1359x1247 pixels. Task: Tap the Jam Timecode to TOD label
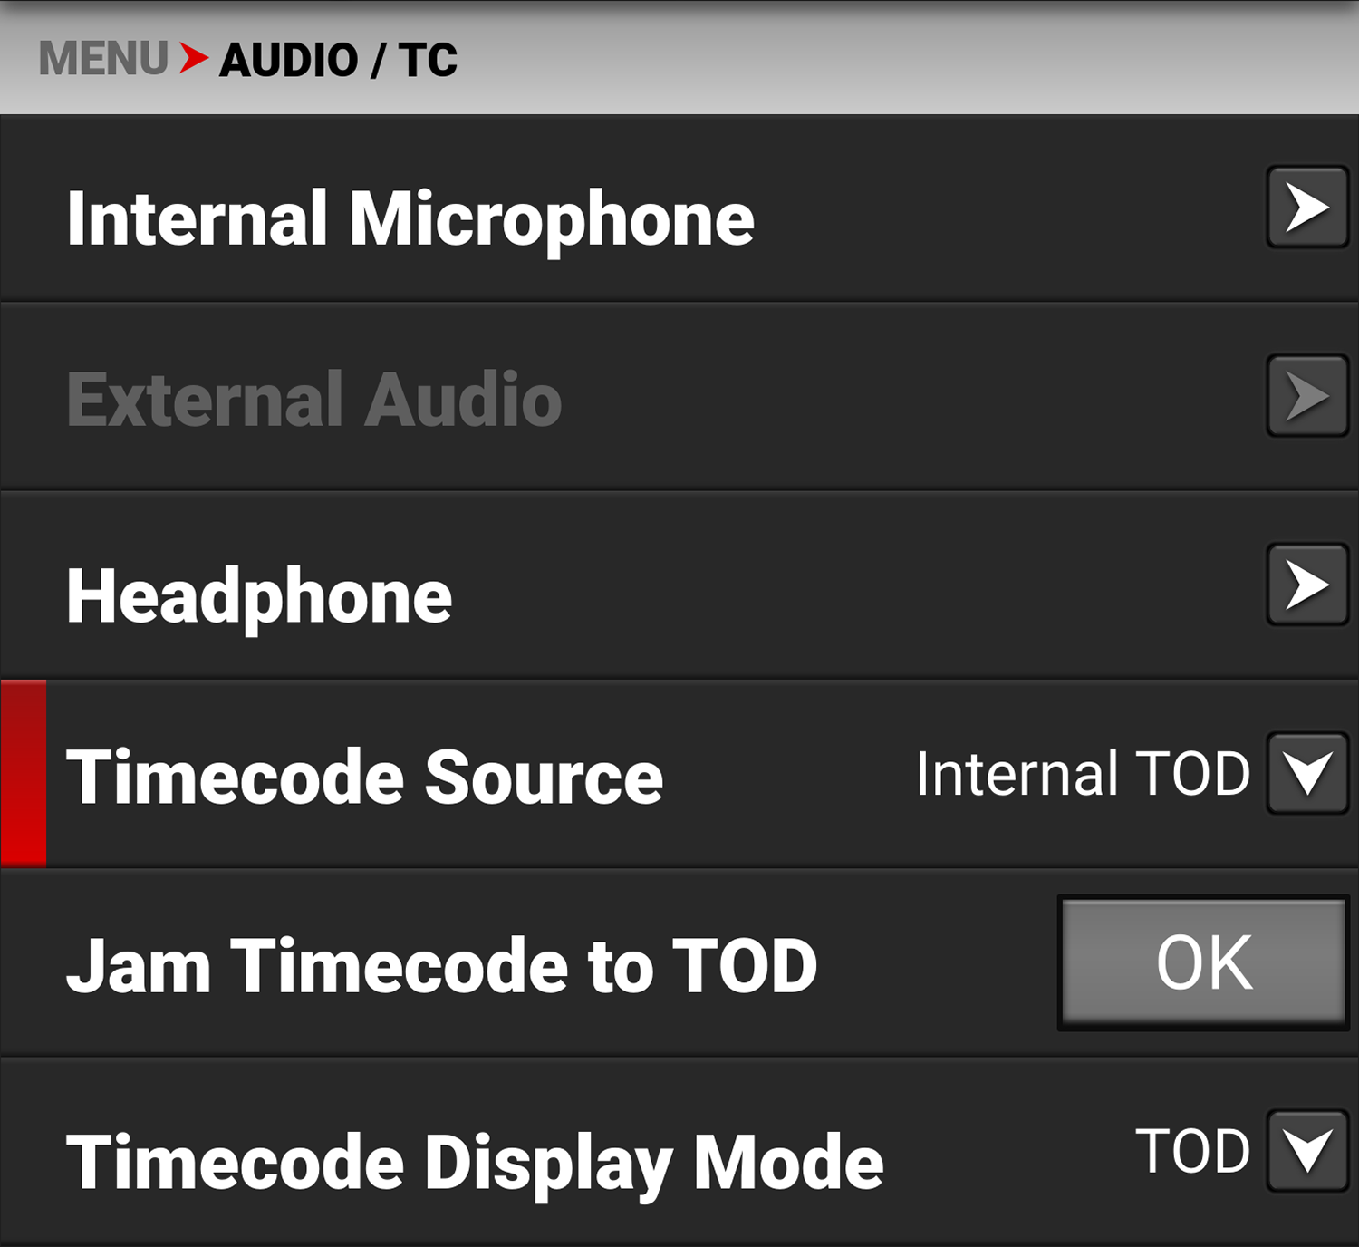point(442,966)
